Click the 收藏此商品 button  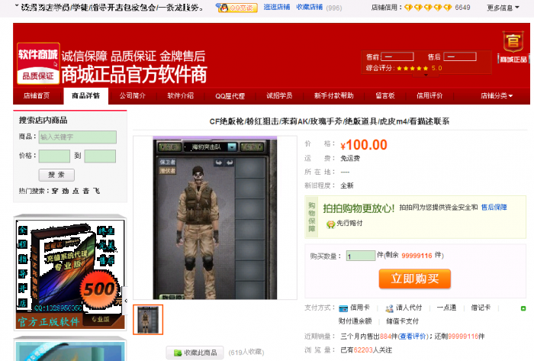(x=195, y=353)
